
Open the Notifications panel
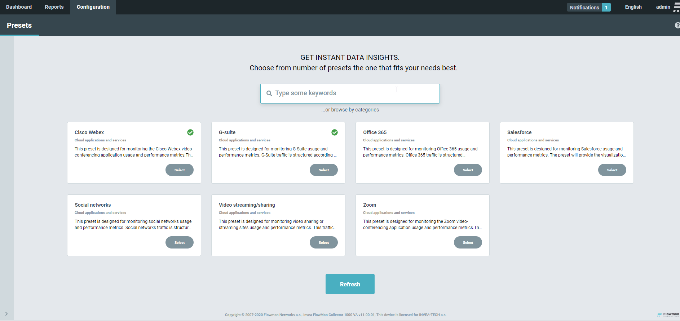click(584, 7)
